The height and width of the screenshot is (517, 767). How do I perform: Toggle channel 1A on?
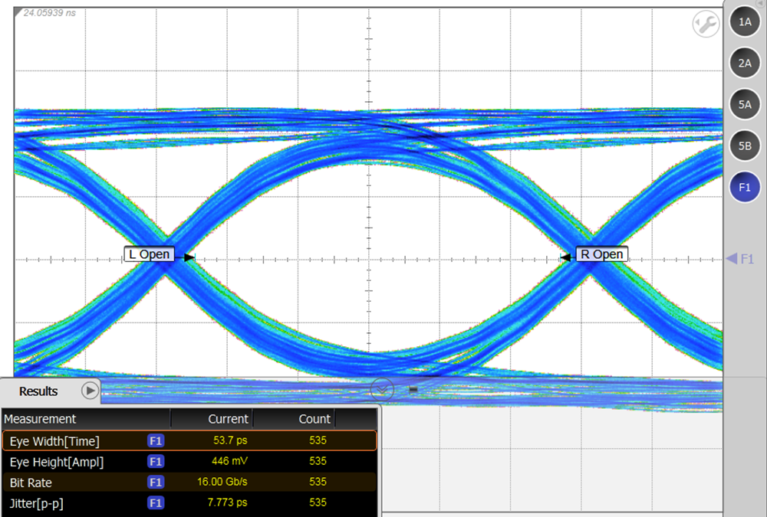pos(744,23)
